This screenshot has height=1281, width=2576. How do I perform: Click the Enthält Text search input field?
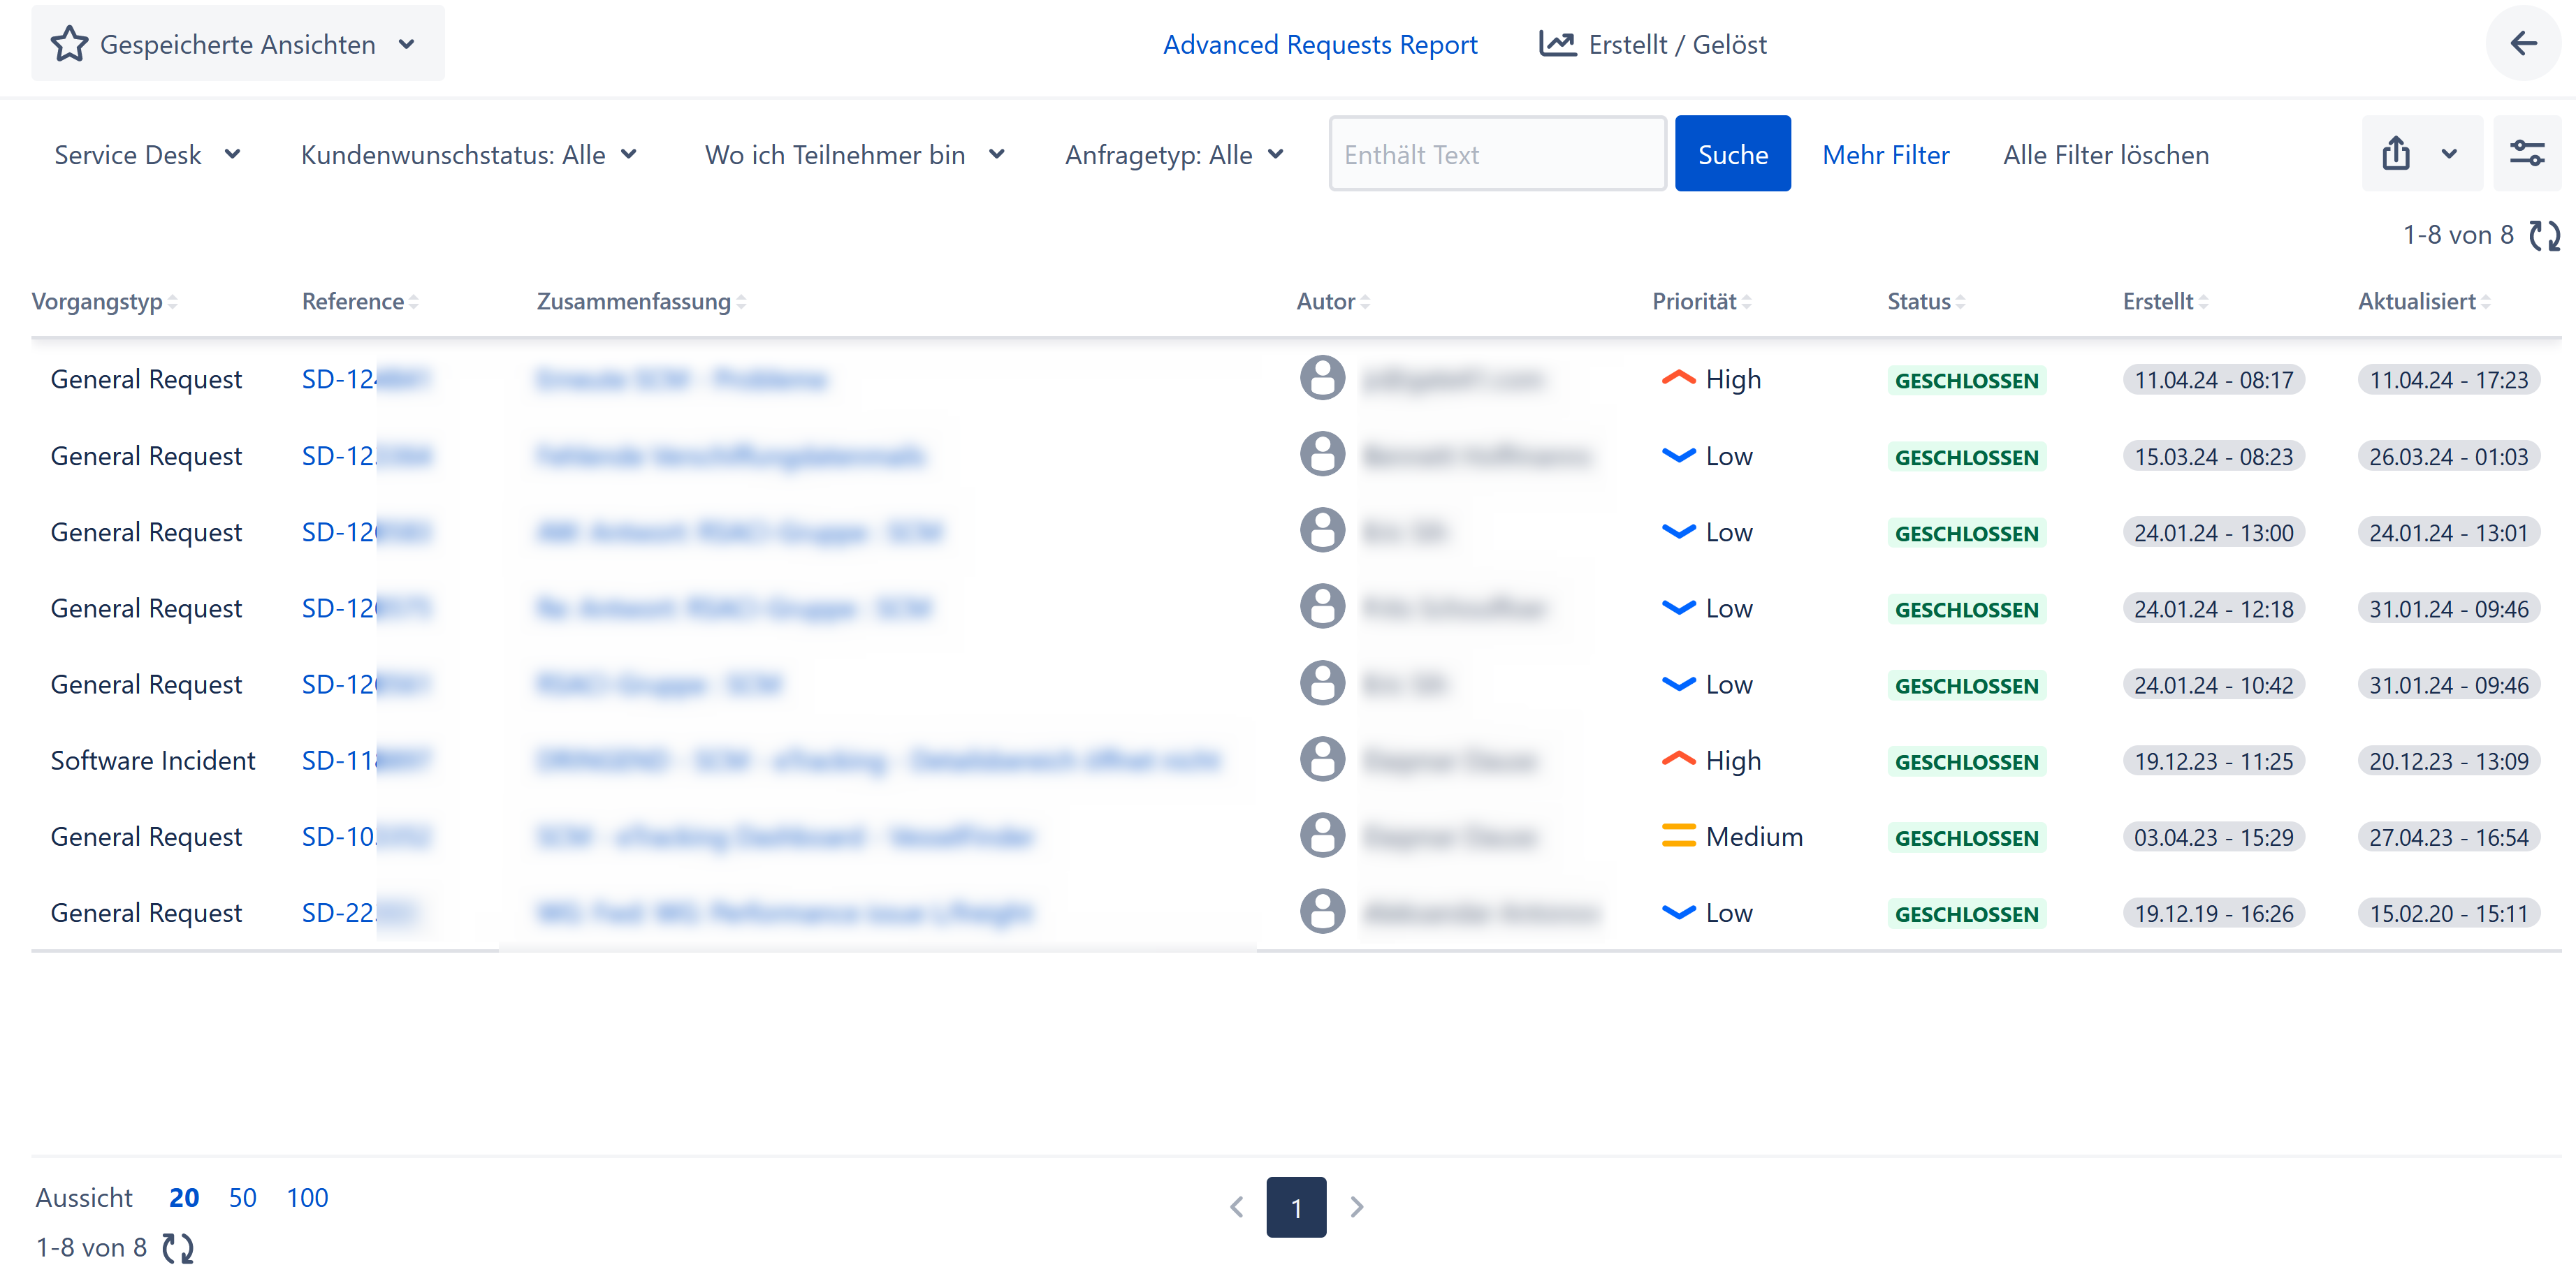pos(1497,153)
